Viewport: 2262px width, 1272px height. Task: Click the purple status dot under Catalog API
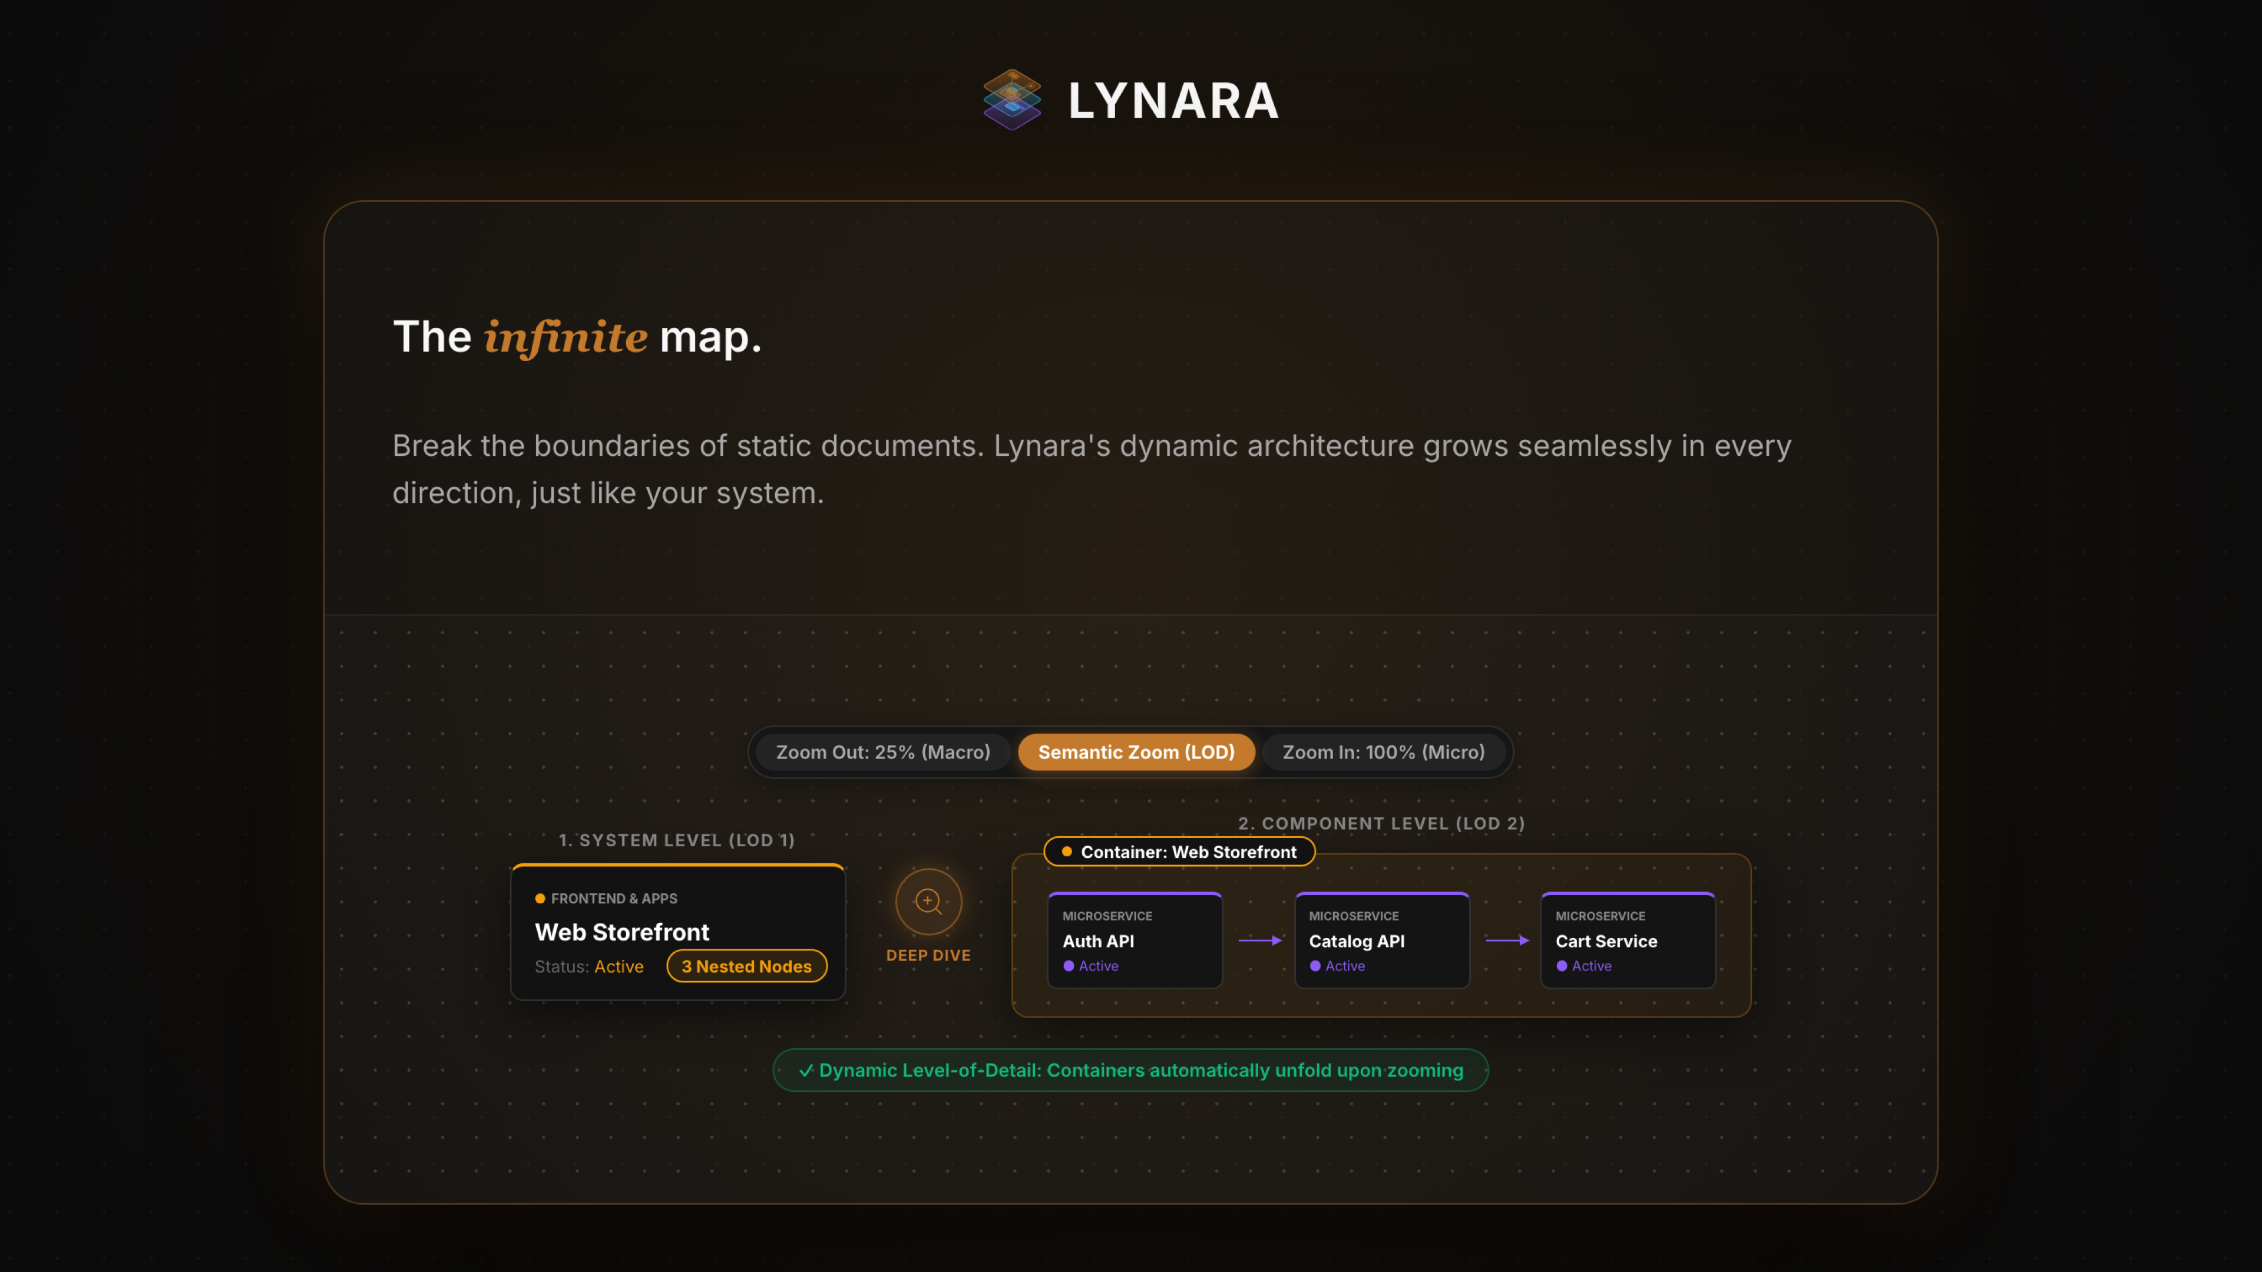click(x=1315, y=966)
